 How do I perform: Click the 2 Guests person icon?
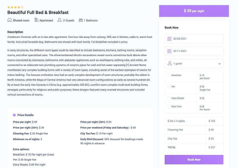59,20
